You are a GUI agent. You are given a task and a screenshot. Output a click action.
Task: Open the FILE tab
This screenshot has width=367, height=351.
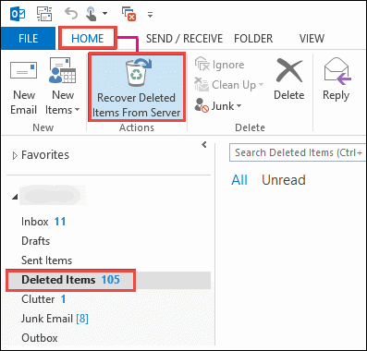(28, 39)
